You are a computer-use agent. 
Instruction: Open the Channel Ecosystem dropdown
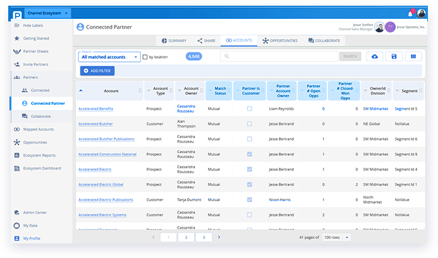[x=48, y=13]
